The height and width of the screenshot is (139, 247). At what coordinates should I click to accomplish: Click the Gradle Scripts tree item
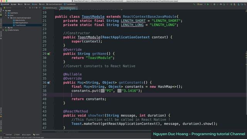[x=12, y=30]
